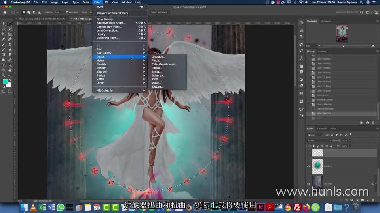This screenshot has width=380, height=213.
Task: Open tool preset picker dropdown arrow
Action: (x=17, y=12)
